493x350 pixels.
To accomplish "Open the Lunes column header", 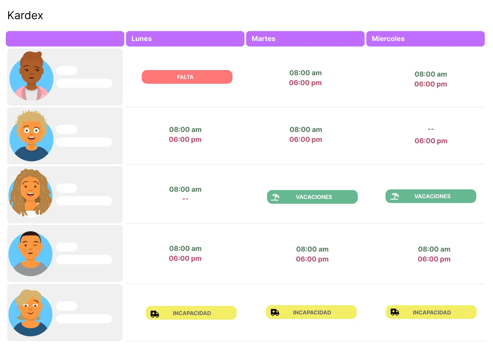I will click(185, 39).
